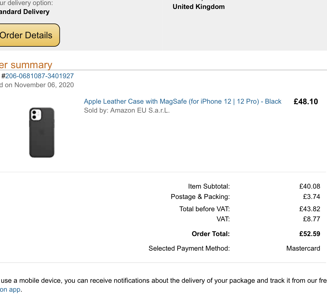Click the £52.59 order total amount
Screen dimensions: 327x297
pos(309,234)
